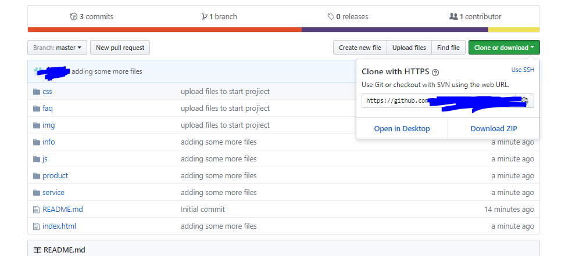This screenshot has height=256, width=572.
Task: Click the css folder icon
Action: [37, 91]
